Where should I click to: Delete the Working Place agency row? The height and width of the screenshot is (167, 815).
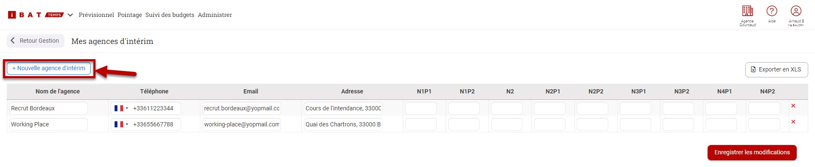793,122
